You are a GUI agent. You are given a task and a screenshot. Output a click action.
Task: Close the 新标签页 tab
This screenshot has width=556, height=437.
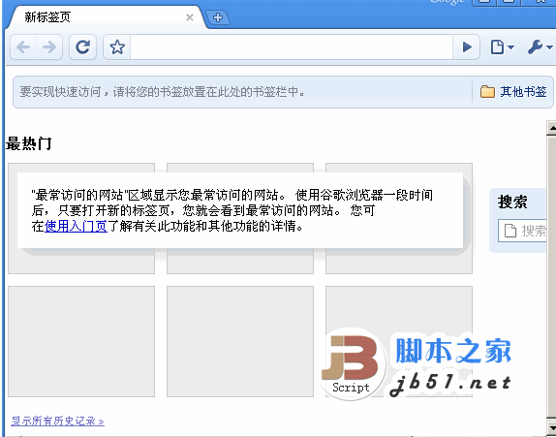190,17
